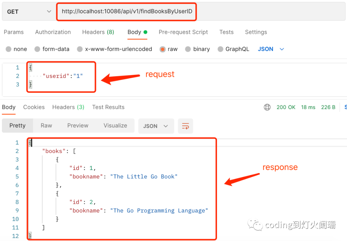Click the "The Little Go Book" value

pyautogui.click(x=144, y=177)
